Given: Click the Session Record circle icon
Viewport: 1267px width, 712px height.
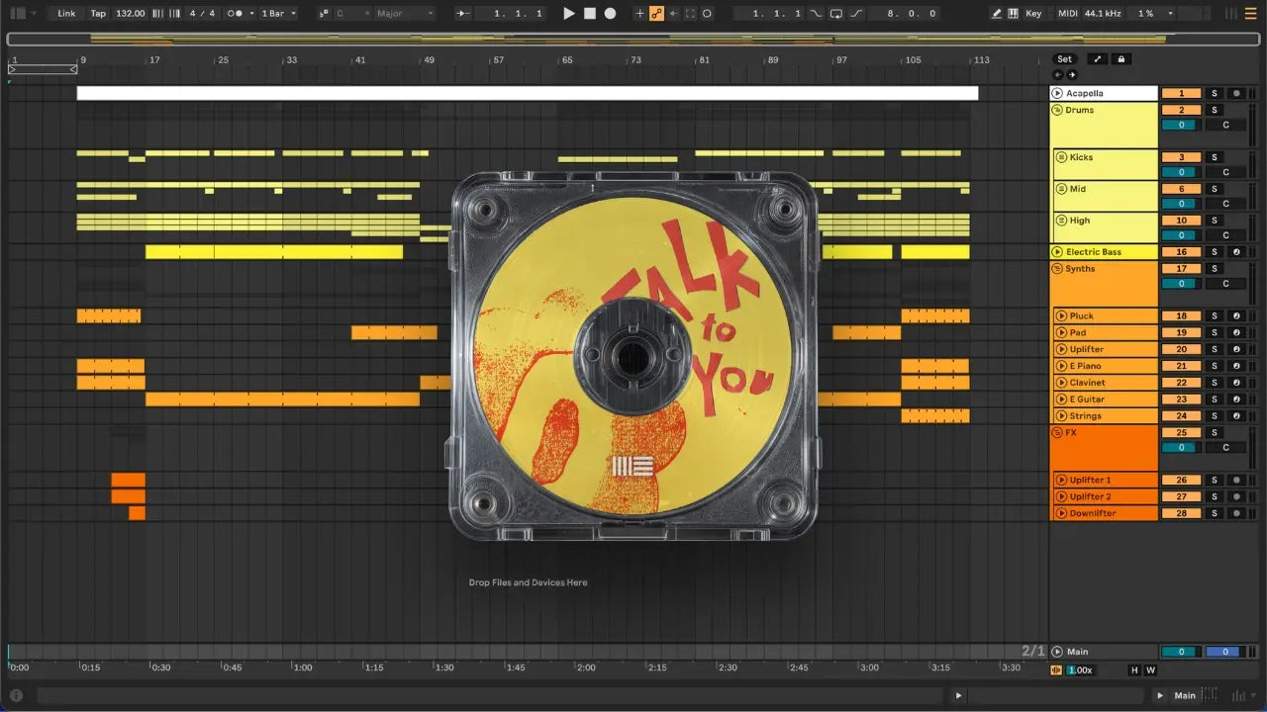Looking at the screenshot, I should pyautogui.click(x=707, y=14).
